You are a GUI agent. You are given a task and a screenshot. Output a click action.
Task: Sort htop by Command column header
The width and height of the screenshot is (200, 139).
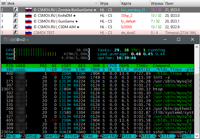(x=161, y=66)
